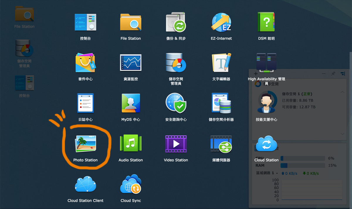The height and width of the screenshot is (209, 352).
Task: Click the 6% CPU value
Action: [x=331, y=158]
